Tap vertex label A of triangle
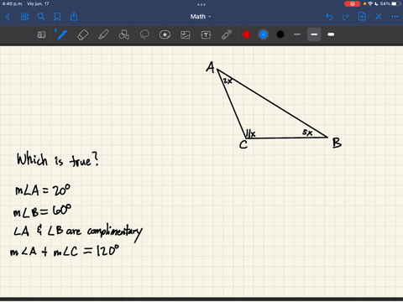Viewport: 403px width, 302px height. pos(211,67)
